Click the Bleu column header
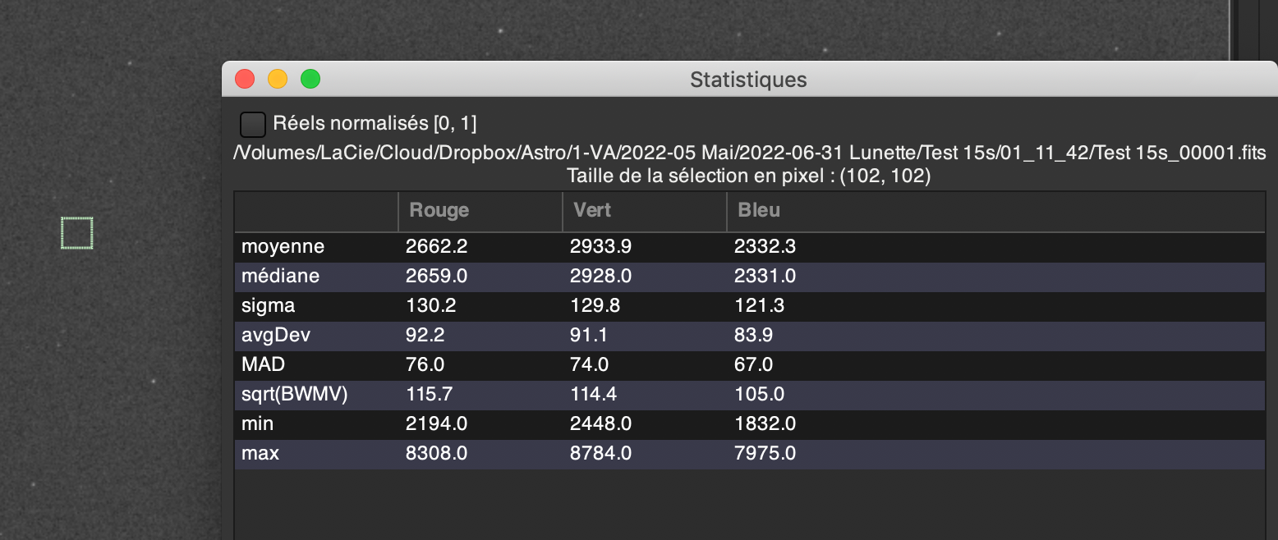 coord(995,211)
